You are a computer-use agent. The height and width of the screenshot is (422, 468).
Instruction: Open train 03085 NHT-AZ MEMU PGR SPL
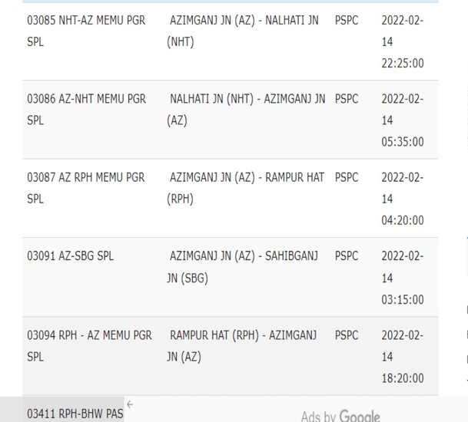(x=86, y=31)
